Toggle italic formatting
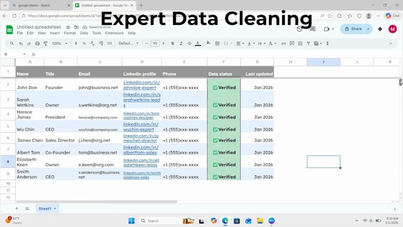Image resolution: width=403 pixels, height=227 pixels. click(x=181, y=43)
